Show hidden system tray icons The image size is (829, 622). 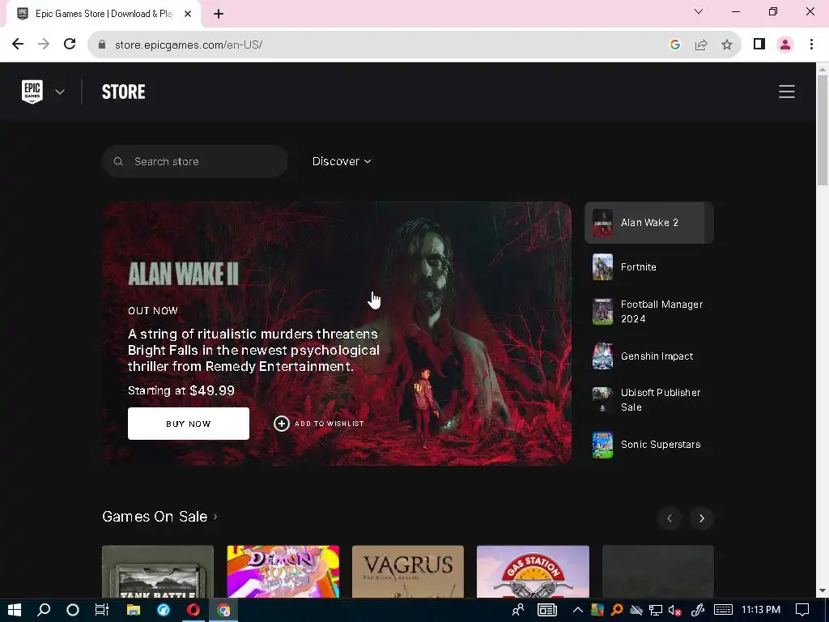click(578, 610)
